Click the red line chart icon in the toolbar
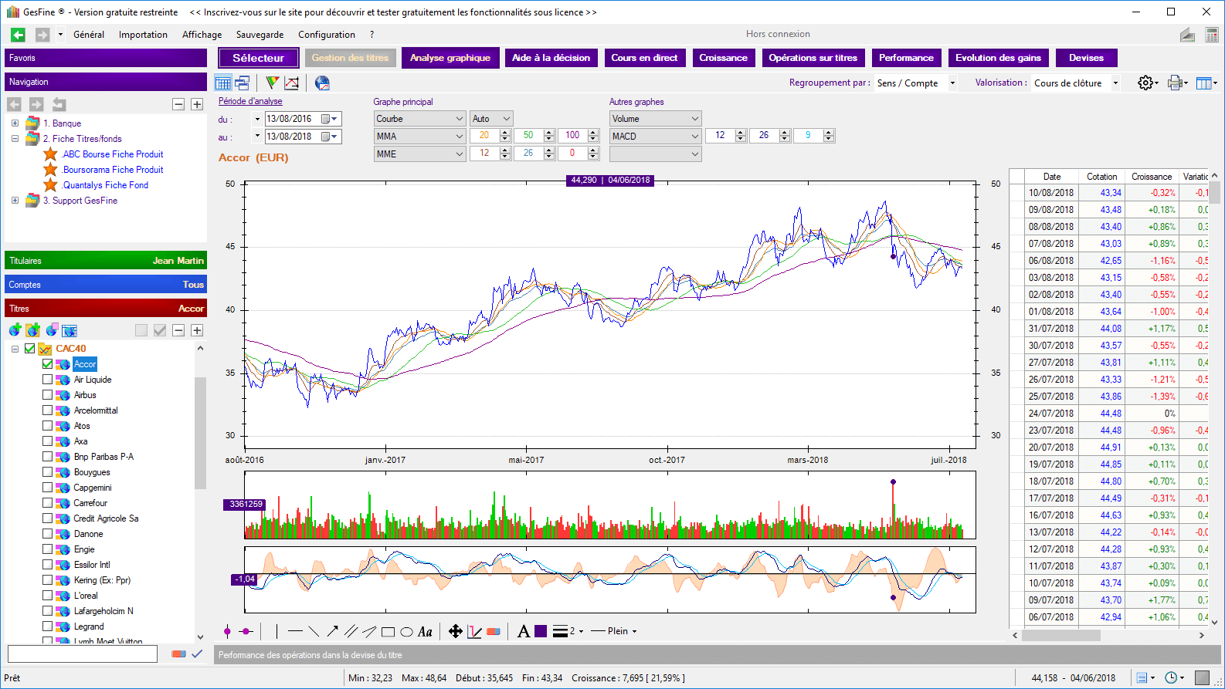The height and width of the screenshot is (689, 1225). [292, 83]
